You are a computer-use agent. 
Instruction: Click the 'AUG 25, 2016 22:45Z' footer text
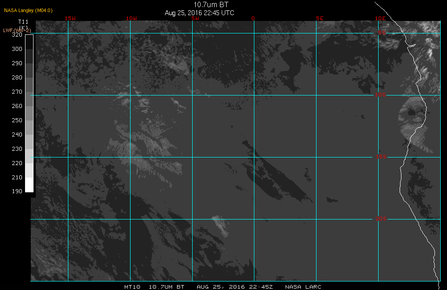point(235,286)
